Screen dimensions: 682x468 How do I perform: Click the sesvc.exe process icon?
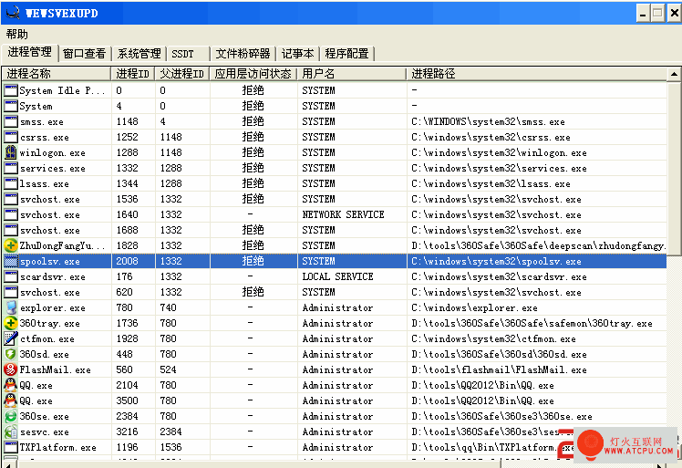pos(10,432)
